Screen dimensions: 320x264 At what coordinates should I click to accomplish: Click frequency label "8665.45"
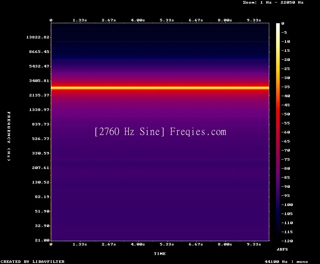[39, 51]
